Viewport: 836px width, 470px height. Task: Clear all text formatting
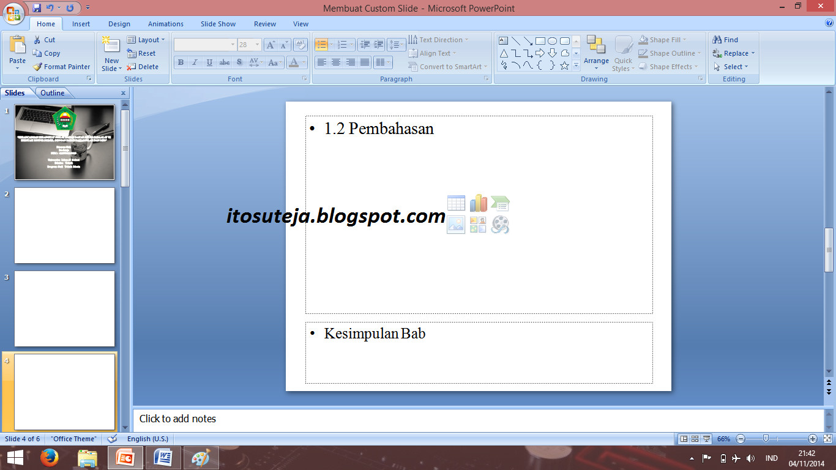[300, 45]
